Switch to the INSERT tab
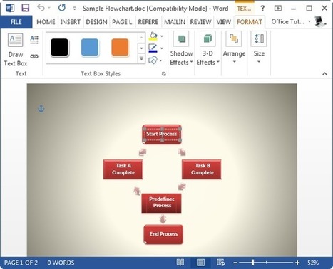This screenshot has height=269, width=333. coord(70,22)
